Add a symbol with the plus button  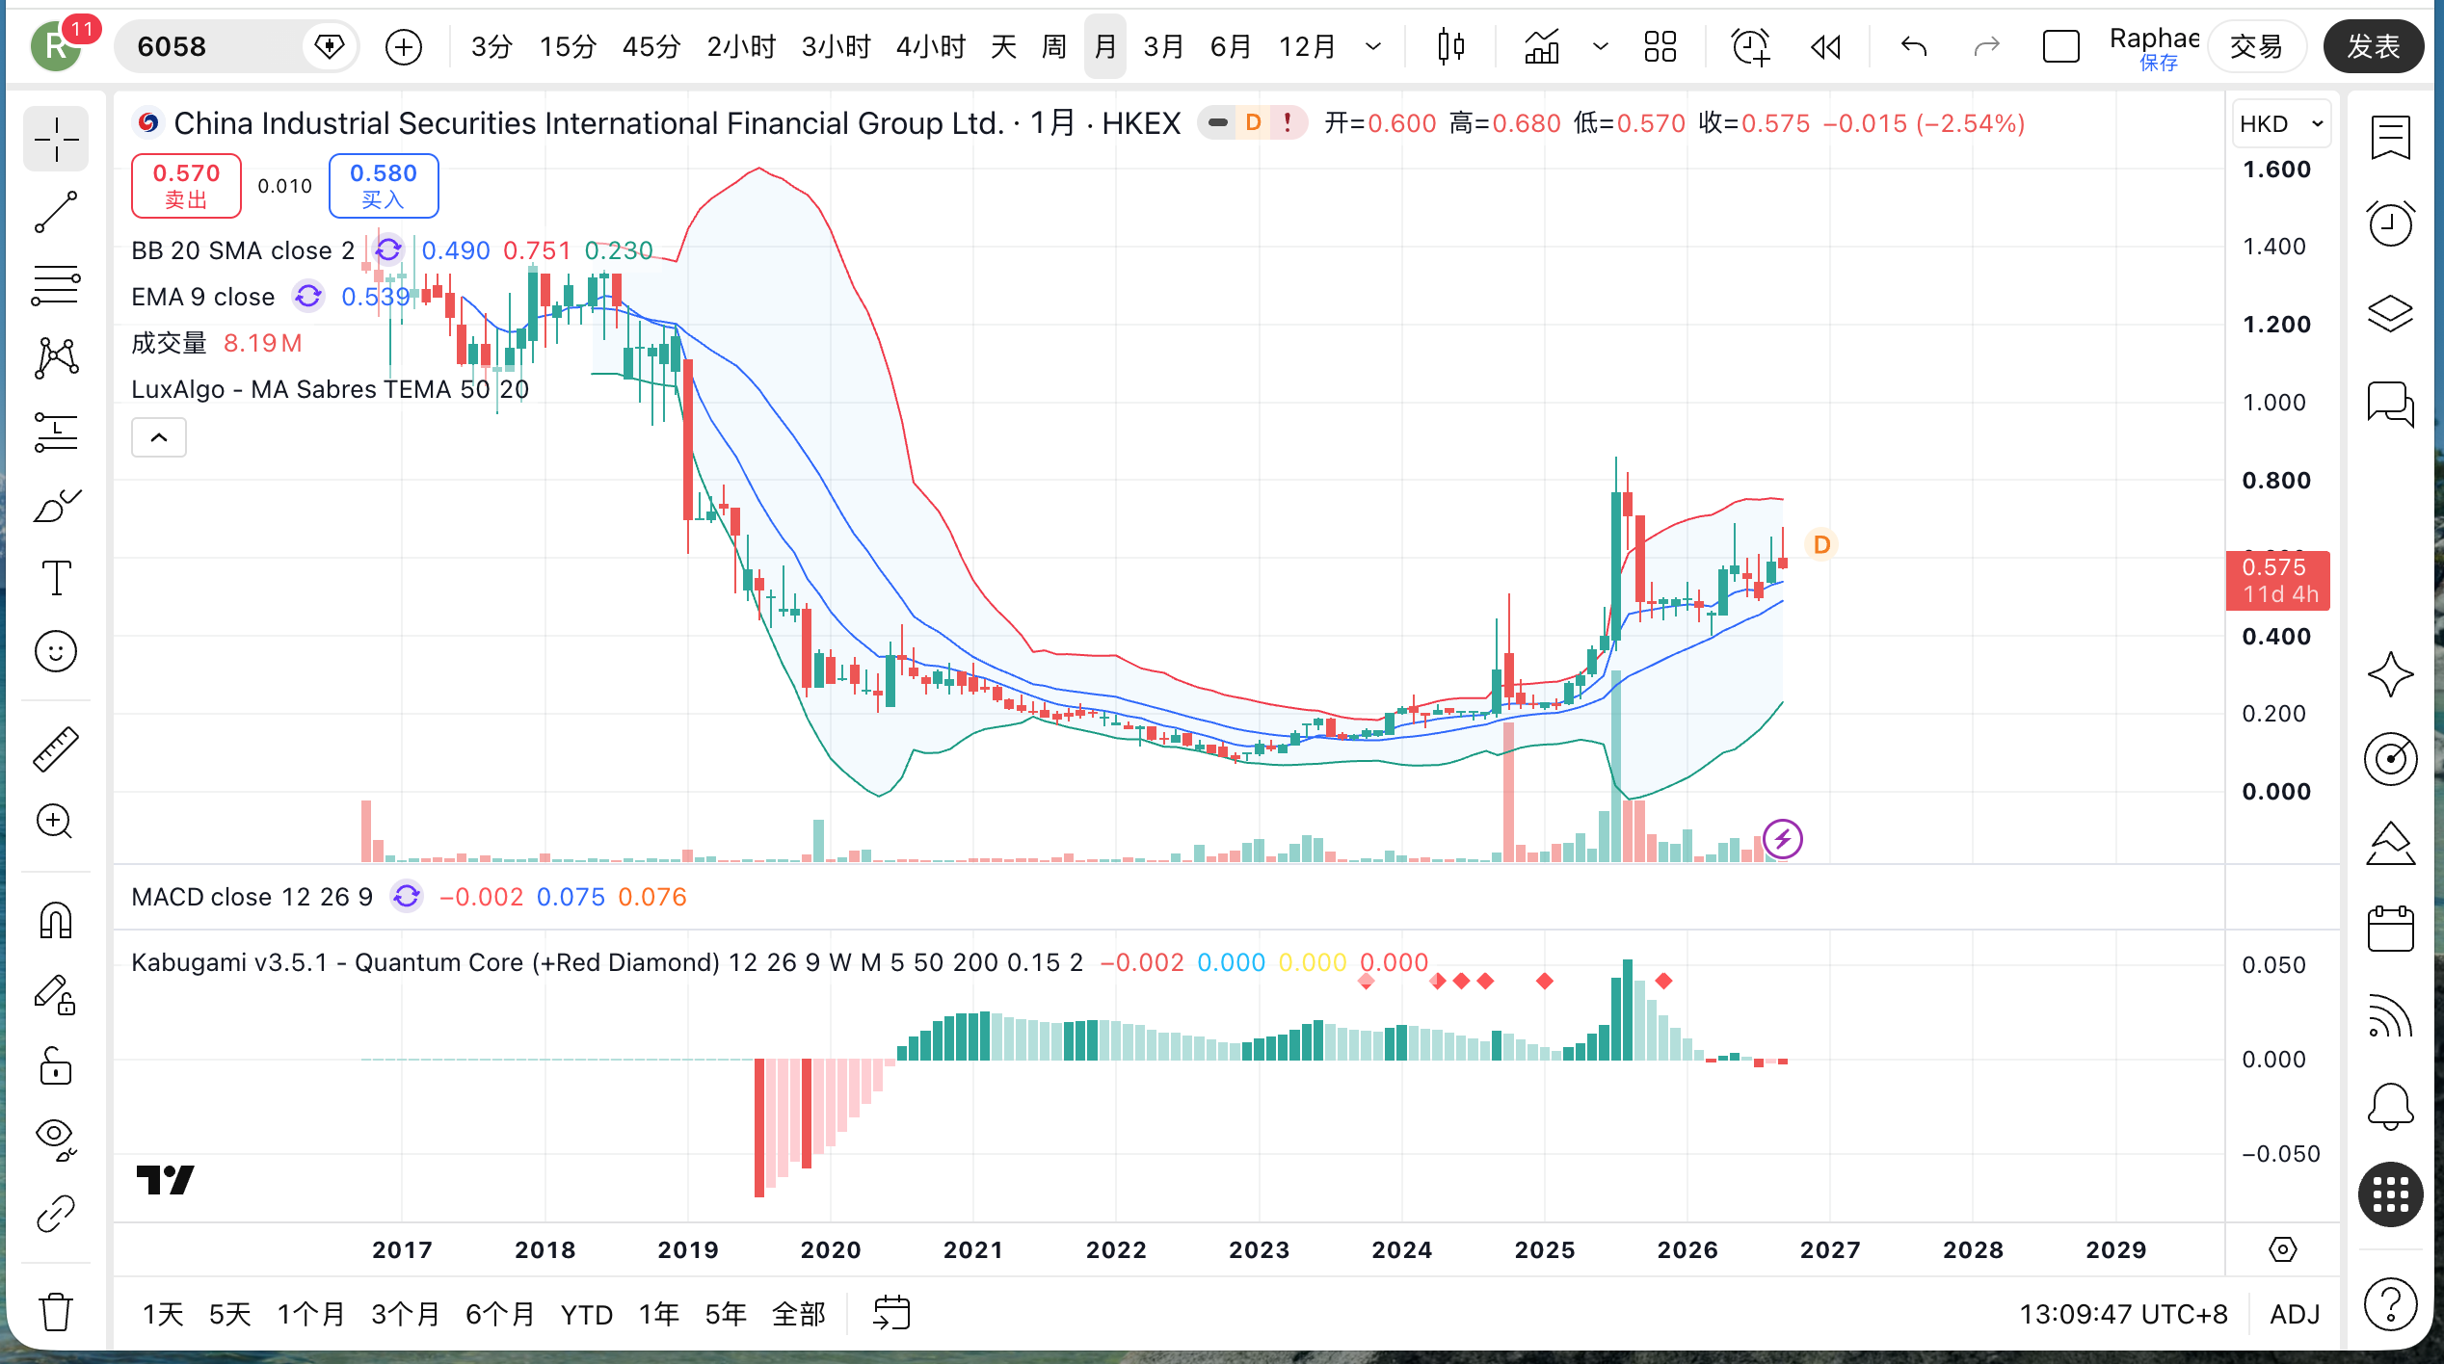404,46
